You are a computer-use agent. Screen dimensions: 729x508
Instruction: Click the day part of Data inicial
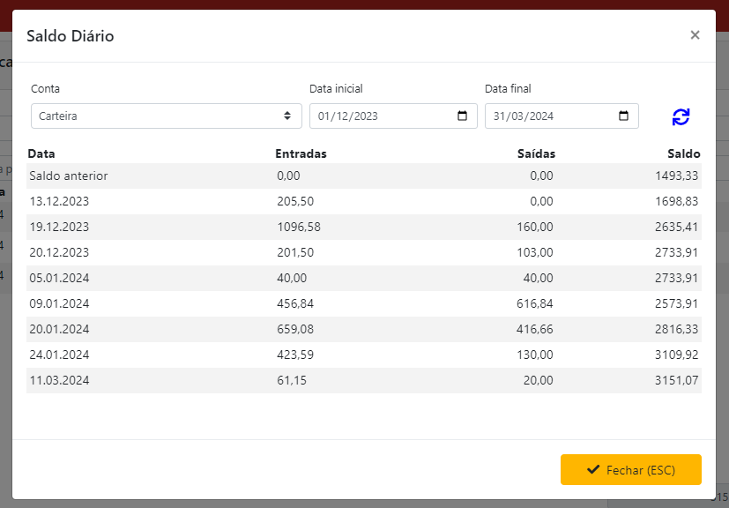pos(324,116)
